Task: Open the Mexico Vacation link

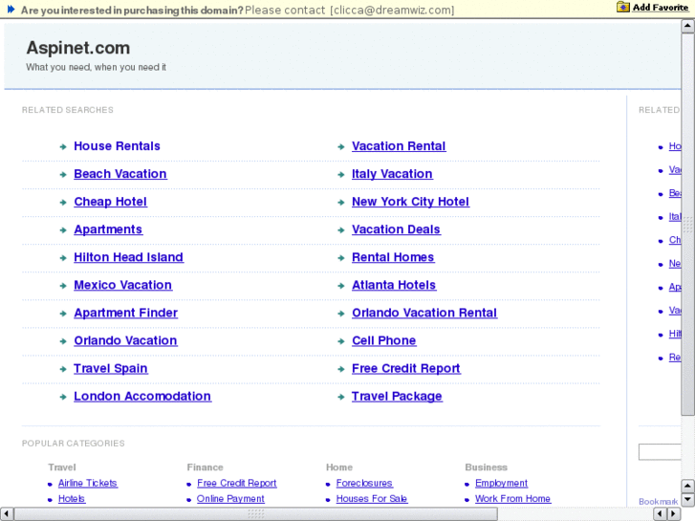Action: click(x=122, y=285)
